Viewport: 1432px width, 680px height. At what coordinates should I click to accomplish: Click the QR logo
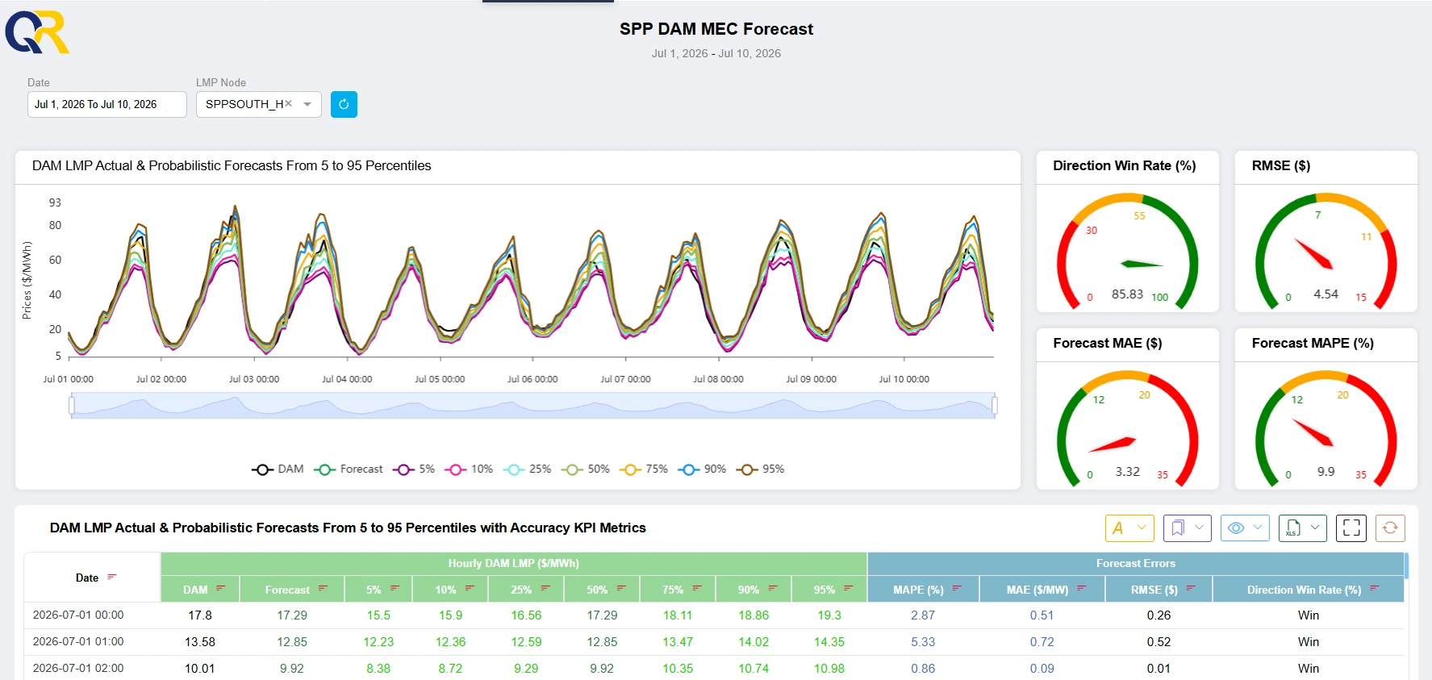(x=37, y=32)
